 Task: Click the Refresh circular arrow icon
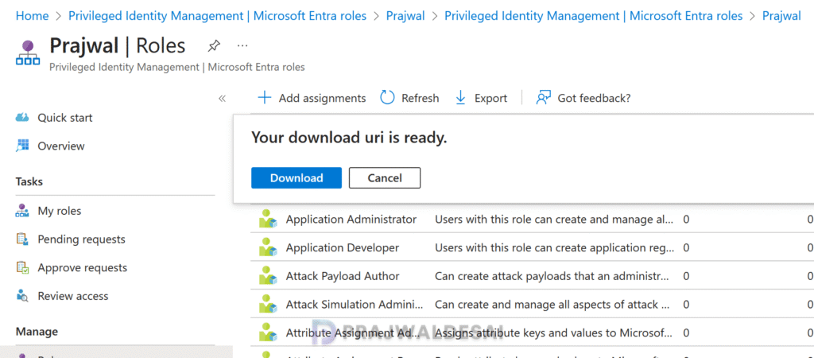click(x=388, y=98)
